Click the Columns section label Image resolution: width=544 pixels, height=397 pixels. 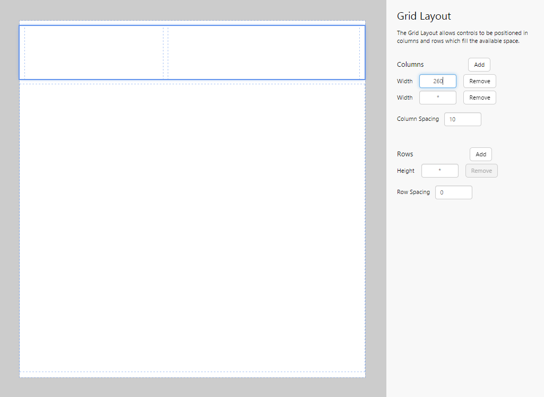click(x=410, y=64)
